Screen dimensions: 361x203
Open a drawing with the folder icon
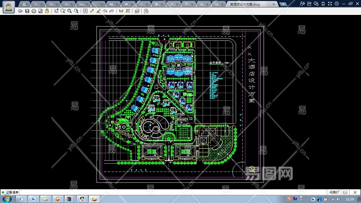(x=20, y=11)
